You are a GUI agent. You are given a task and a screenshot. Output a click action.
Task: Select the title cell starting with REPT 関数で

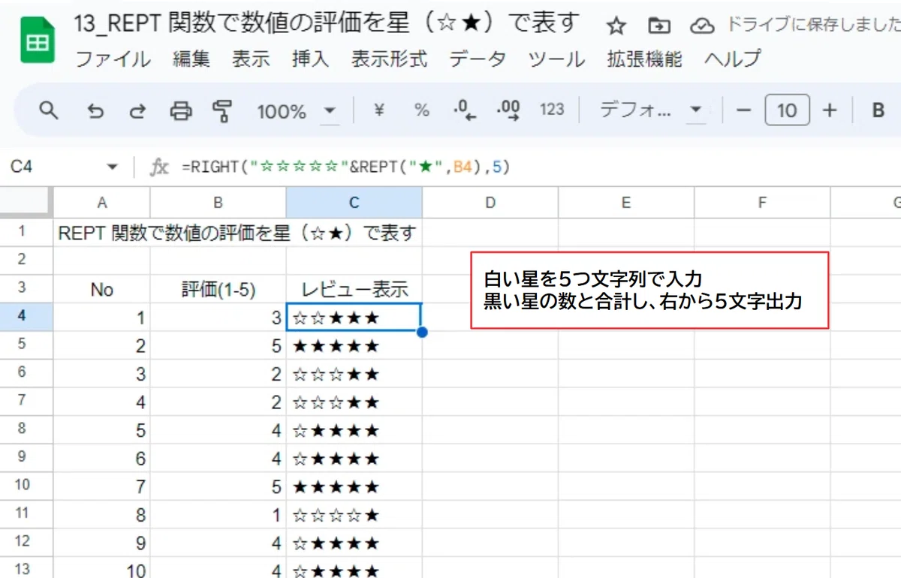tap(102, 233)
